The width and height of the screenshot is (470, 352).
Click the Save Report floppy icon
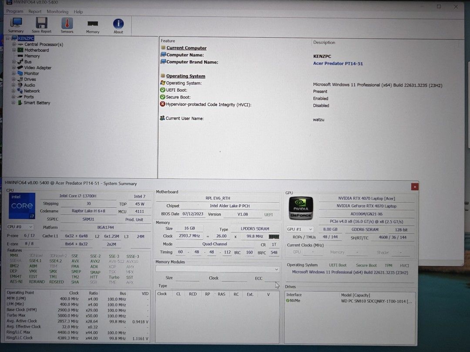pos(41,23)
